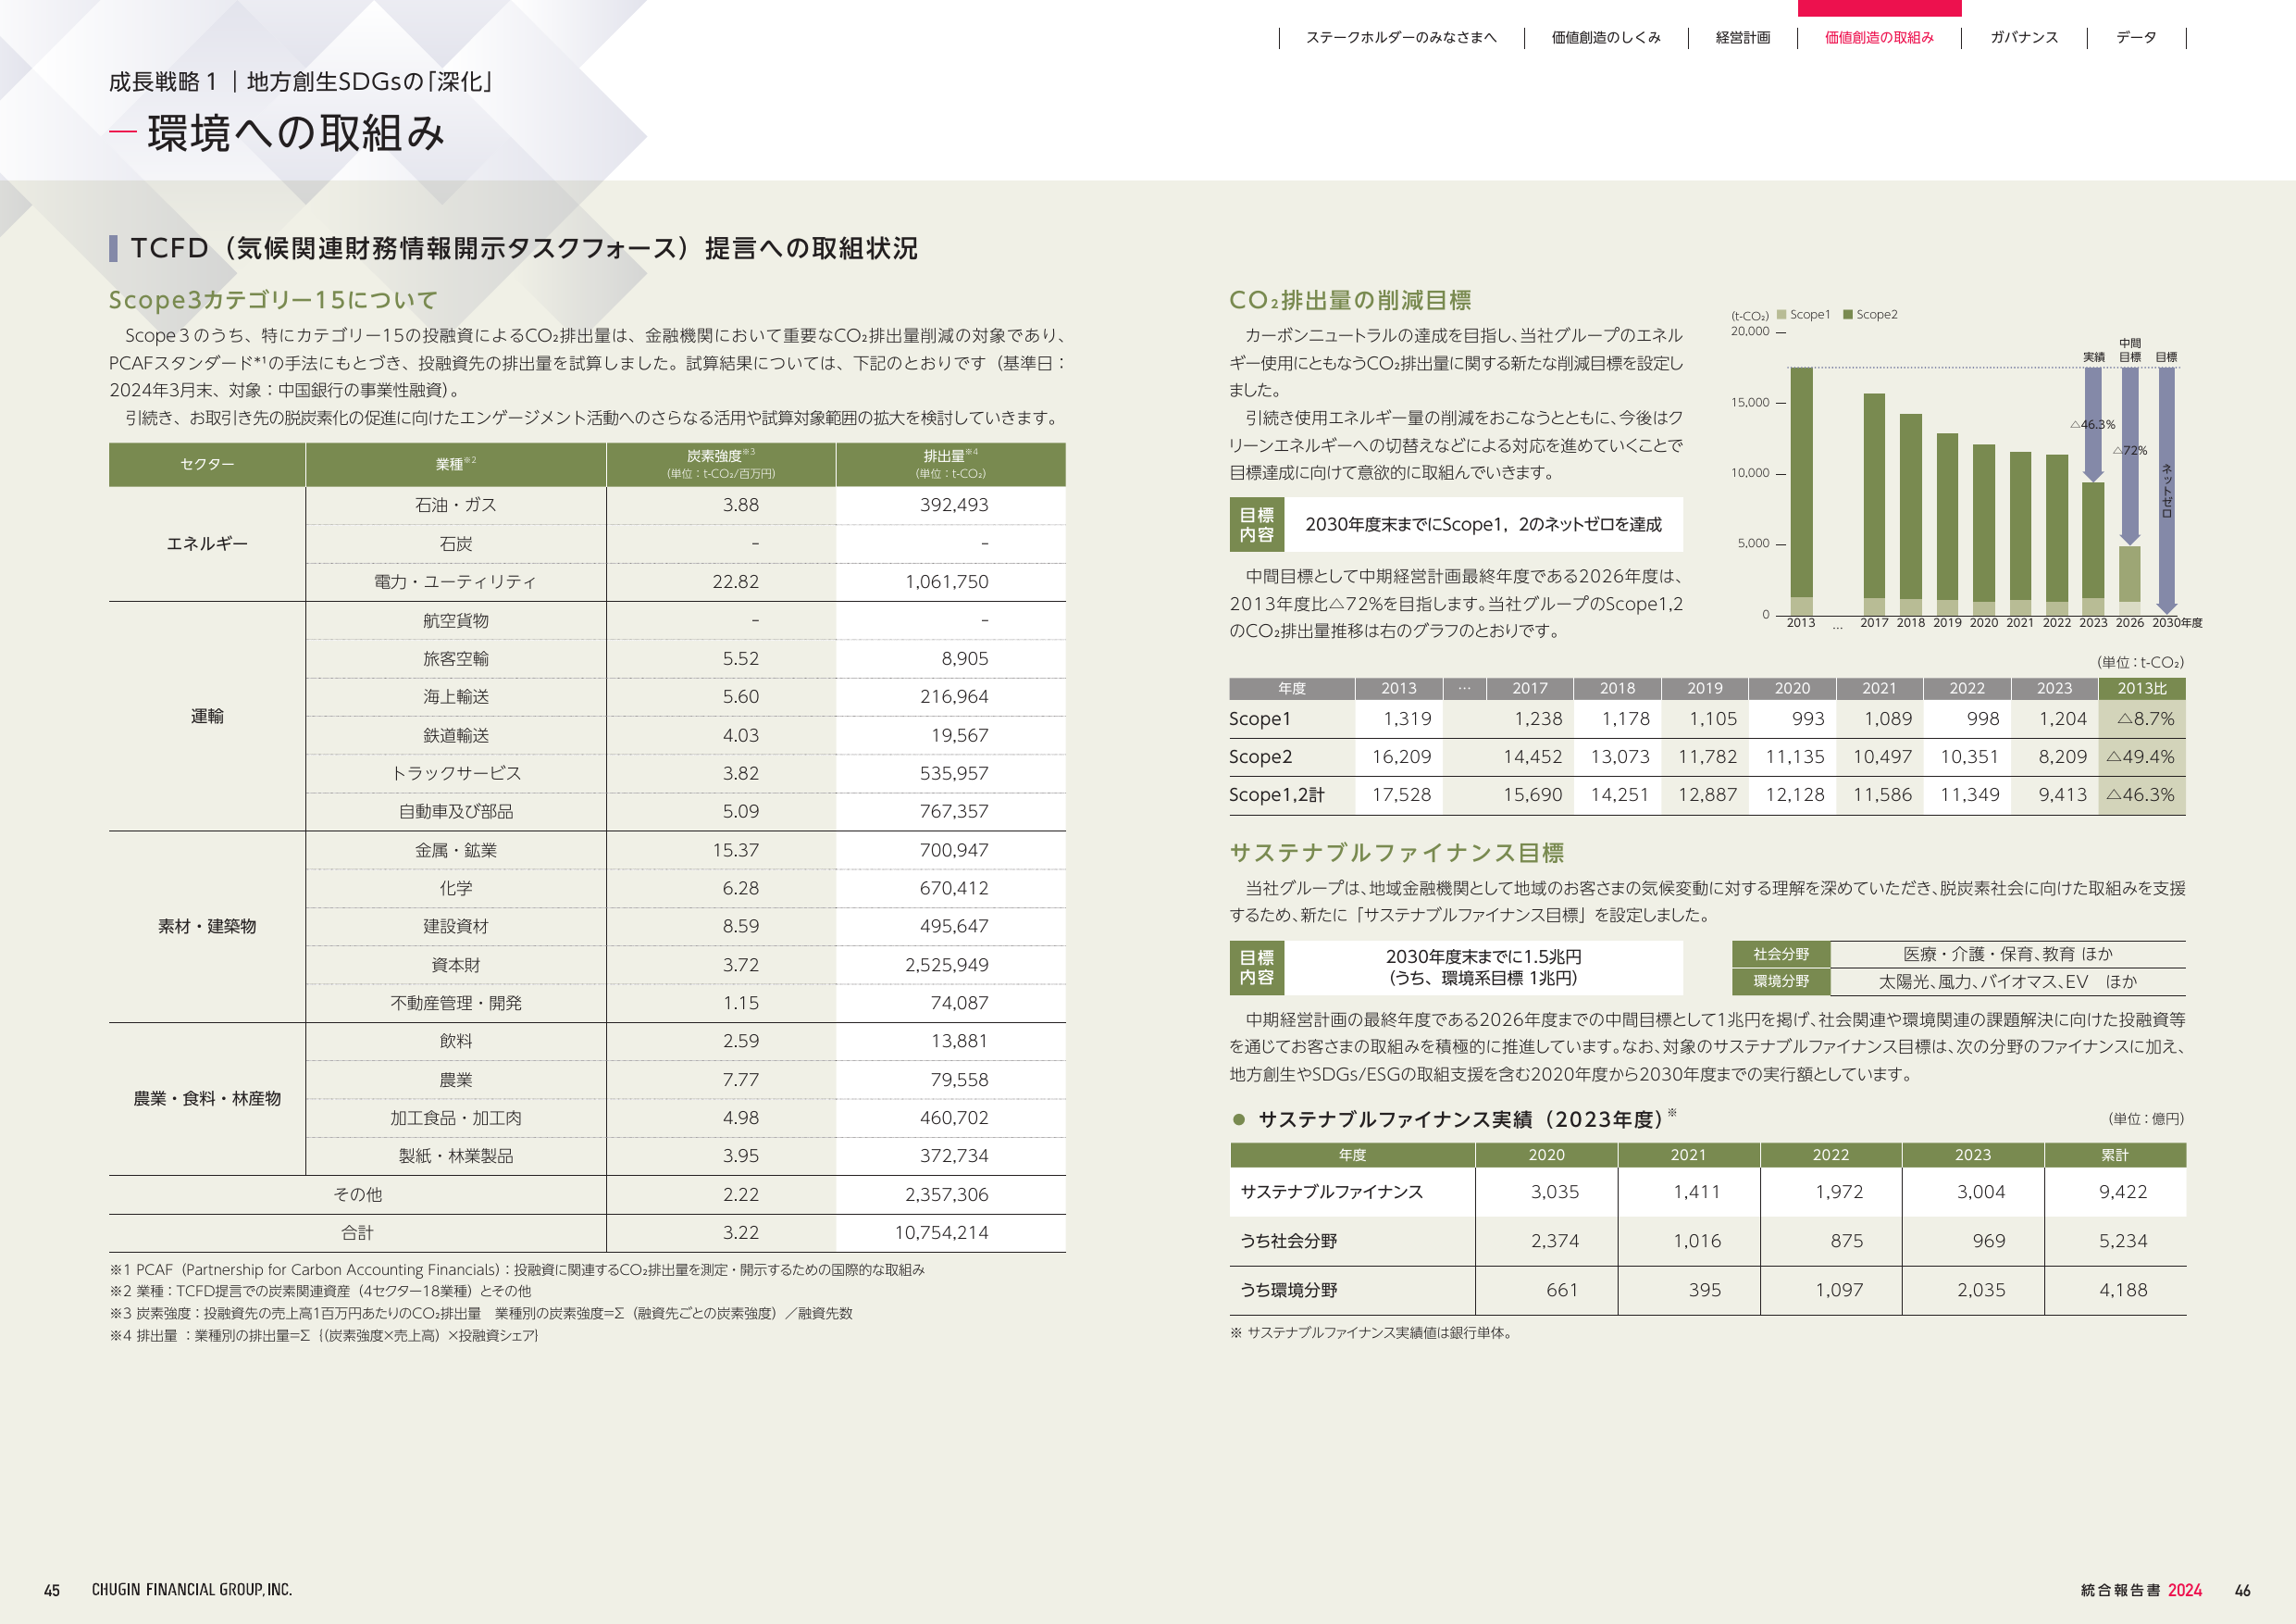
Task: Click the 社会分野 label tag
Action: 1781,955
